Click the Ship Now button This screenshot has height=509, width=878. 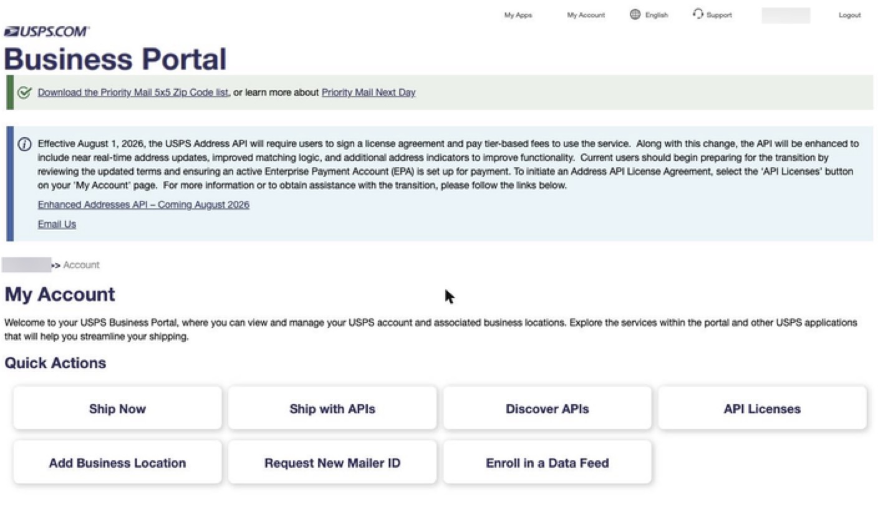pyautogui.click(x=117, y=409)
